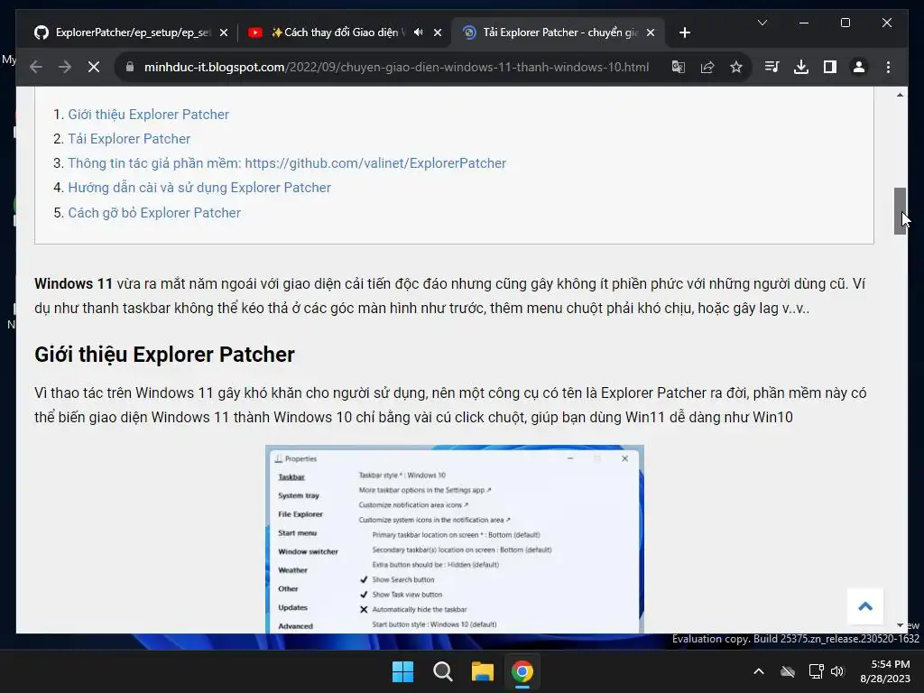The image size is (924, 693).
Task: Mute audio on the YouTube tab
Action: pos(419,32)
